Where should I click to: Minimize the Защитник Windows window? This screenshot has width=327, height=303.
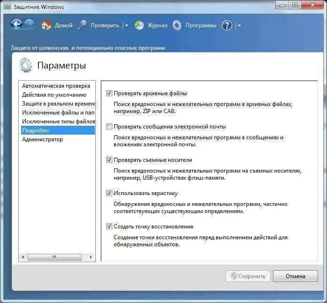[x=282, y=5]
